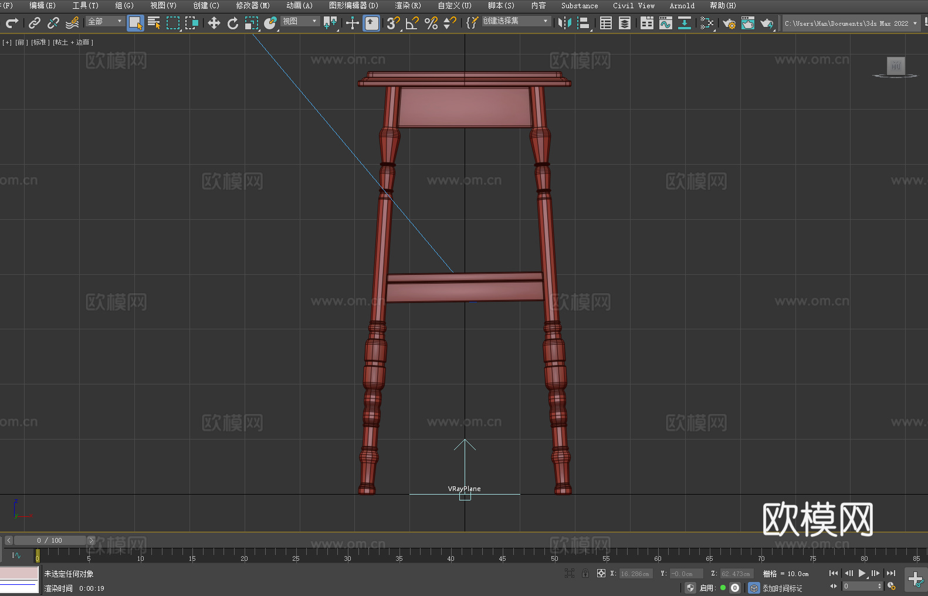Open the 渲染(R) menu
The height and width of the screenshot is (596, 928).
click(408, 5)
